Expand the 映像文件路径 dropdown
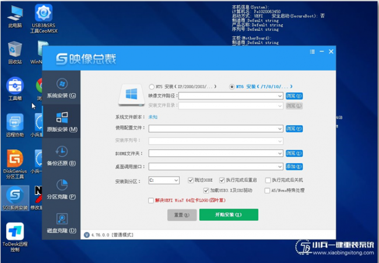This screenshot has width=379, height=263. coord(280,96)
